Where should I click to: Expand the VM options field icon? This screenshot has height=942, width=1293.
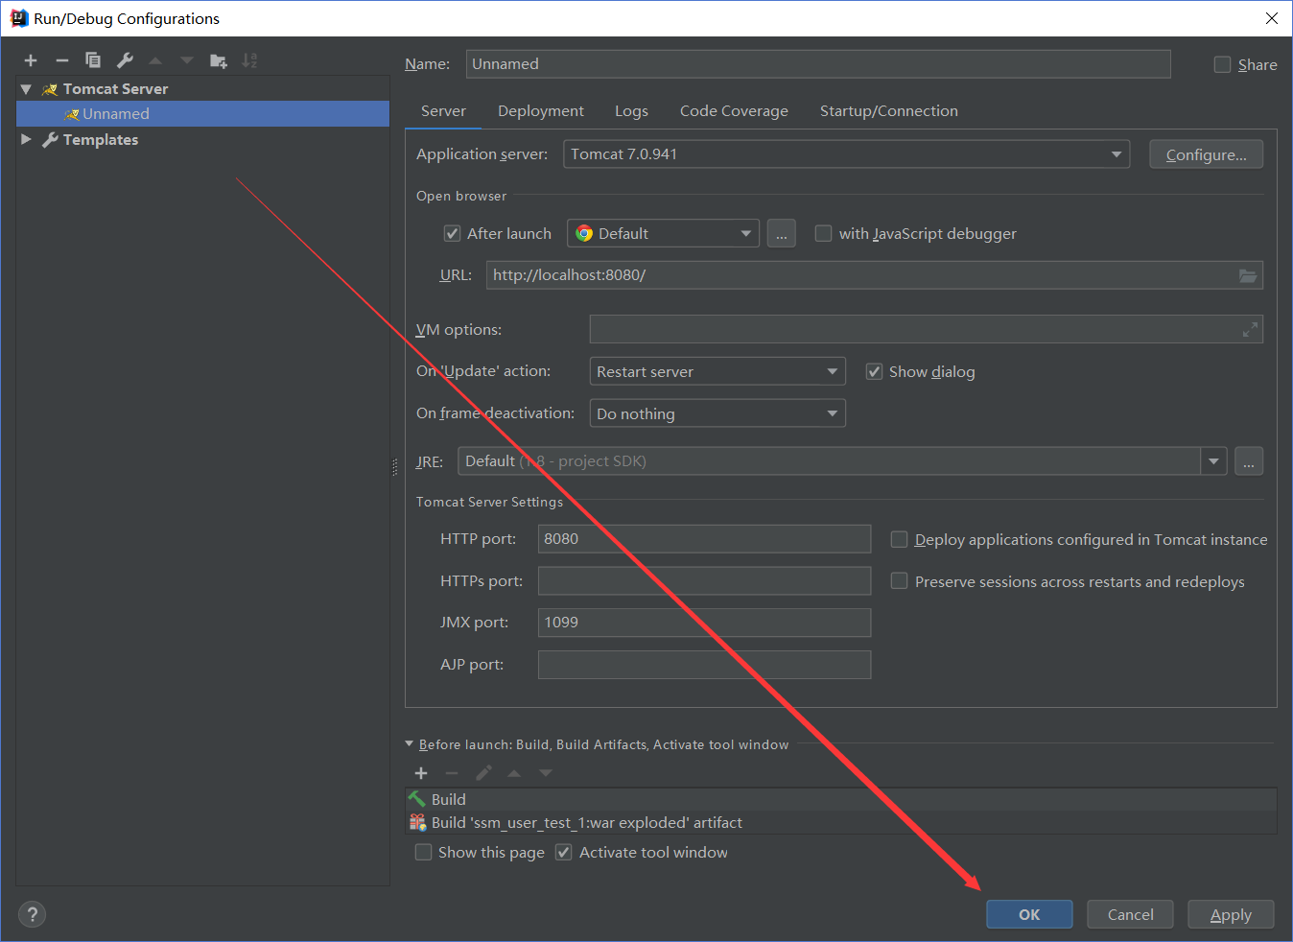tap(1250, 330)
